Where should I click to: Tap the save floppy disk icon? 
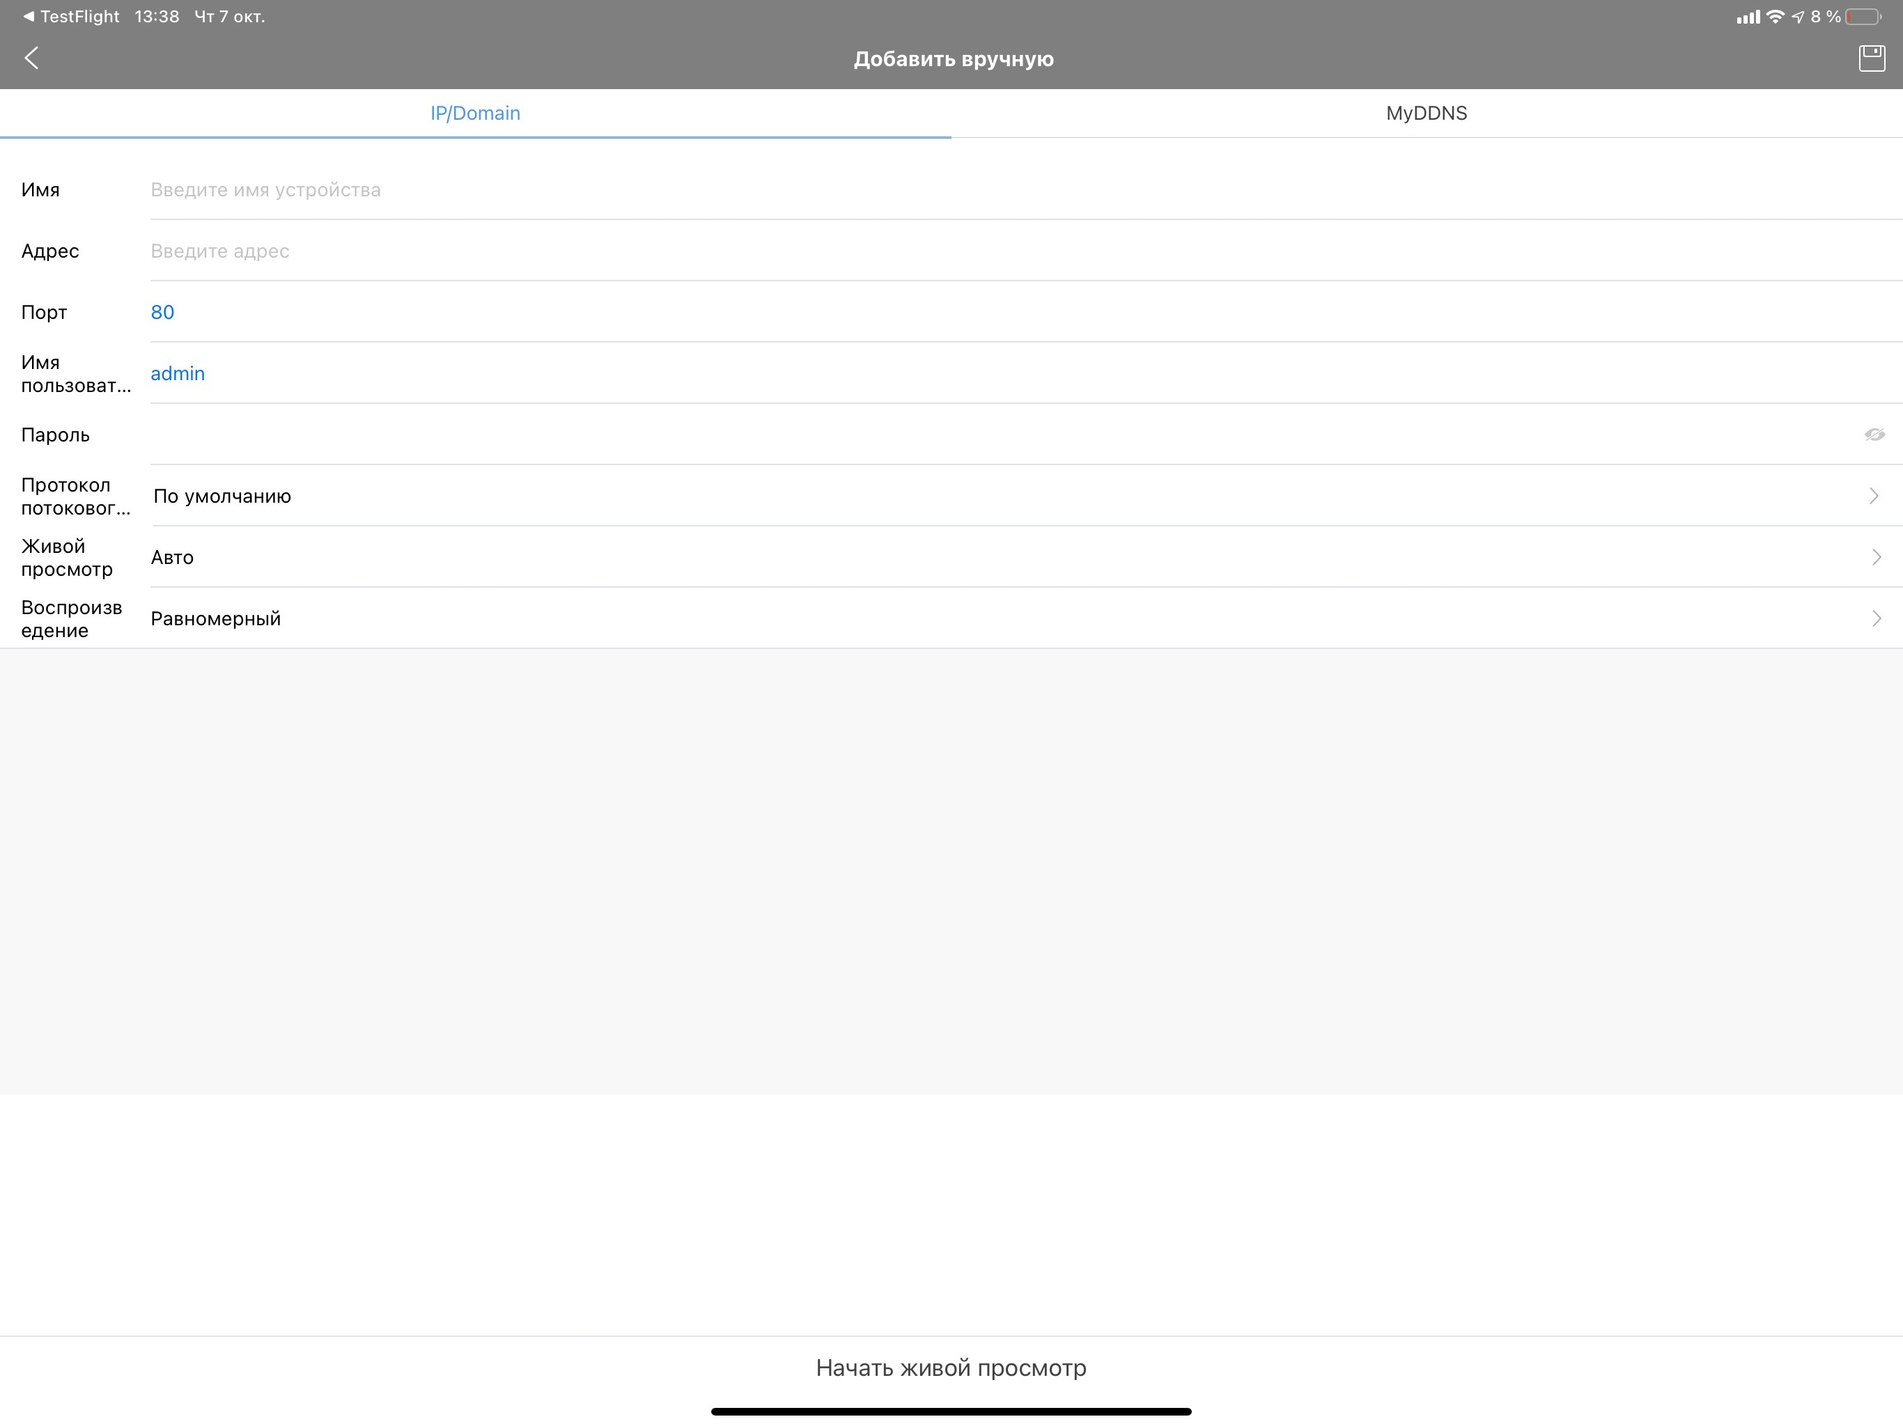[x=1871, y=58]
